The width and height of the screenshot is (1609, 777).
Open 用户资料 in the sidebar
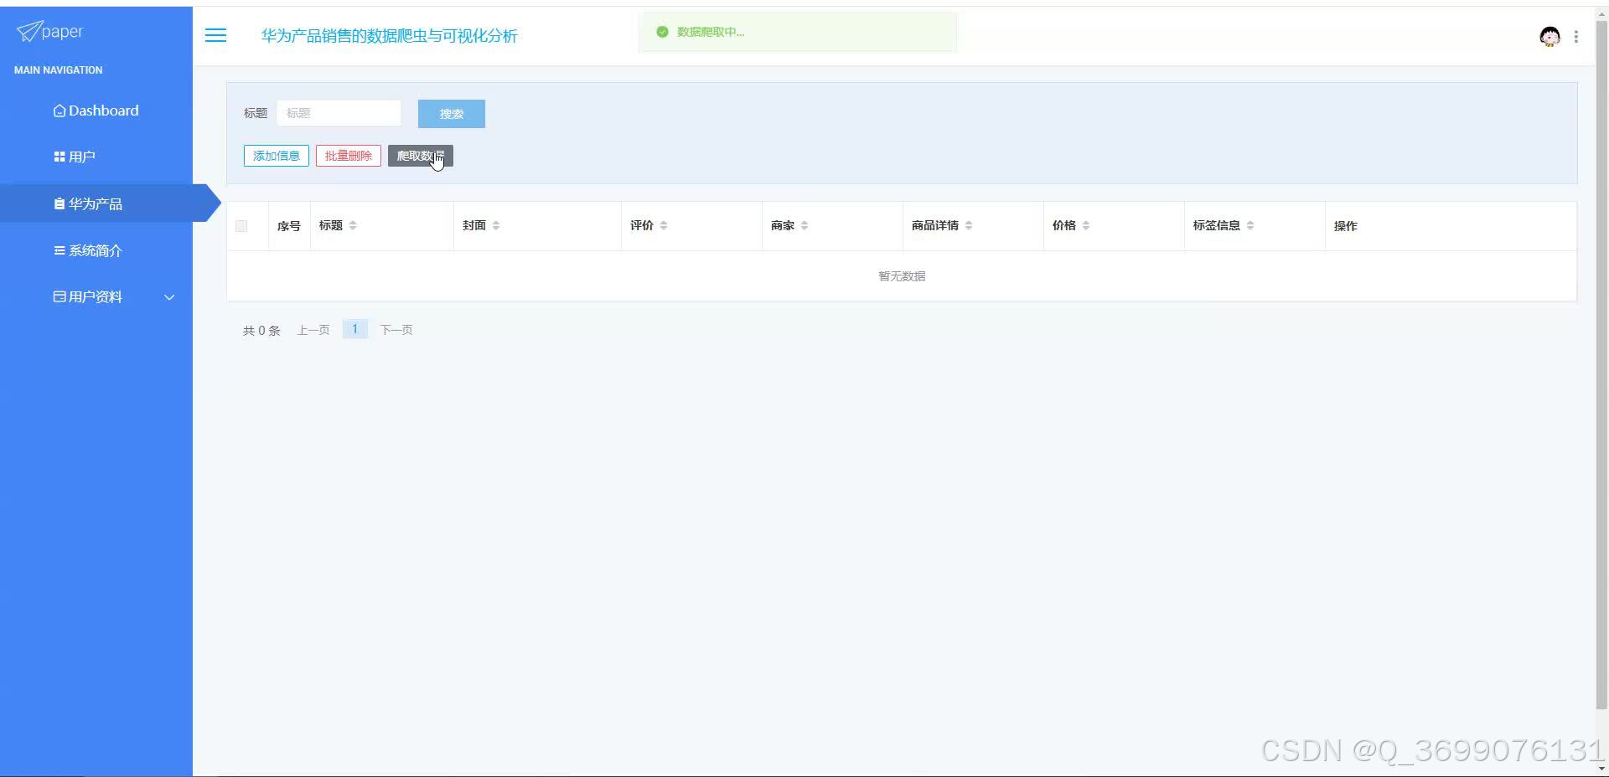coord(96,297)
